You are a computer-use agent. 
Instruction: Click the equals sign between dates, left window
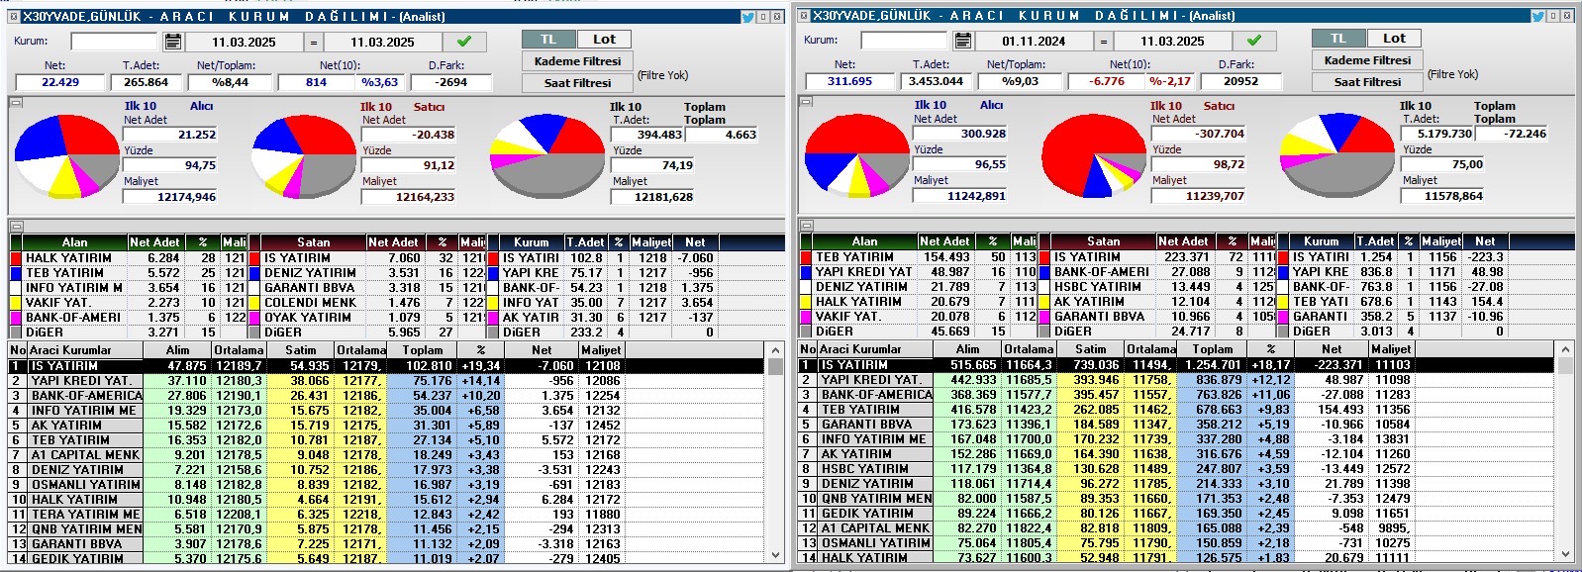pyautogui.click(x=313, y=42)
